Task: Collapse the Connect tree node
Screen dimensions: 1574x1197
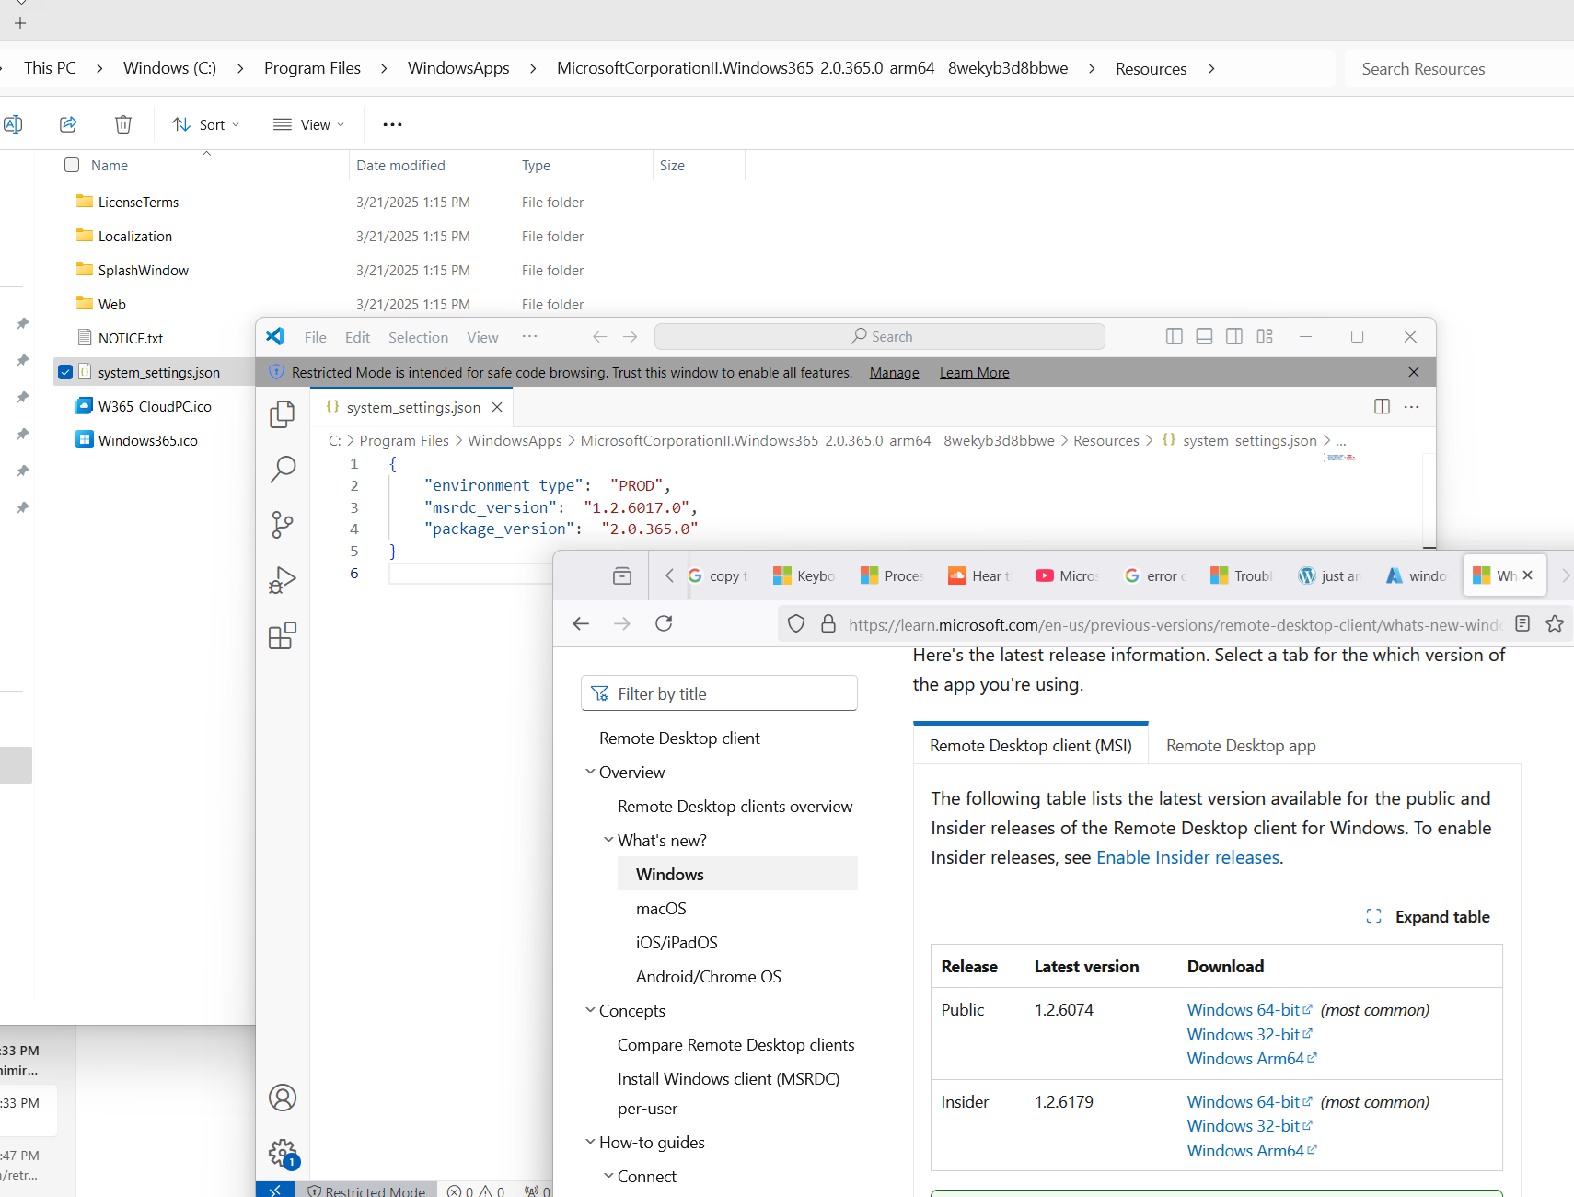Action: 608,1176
